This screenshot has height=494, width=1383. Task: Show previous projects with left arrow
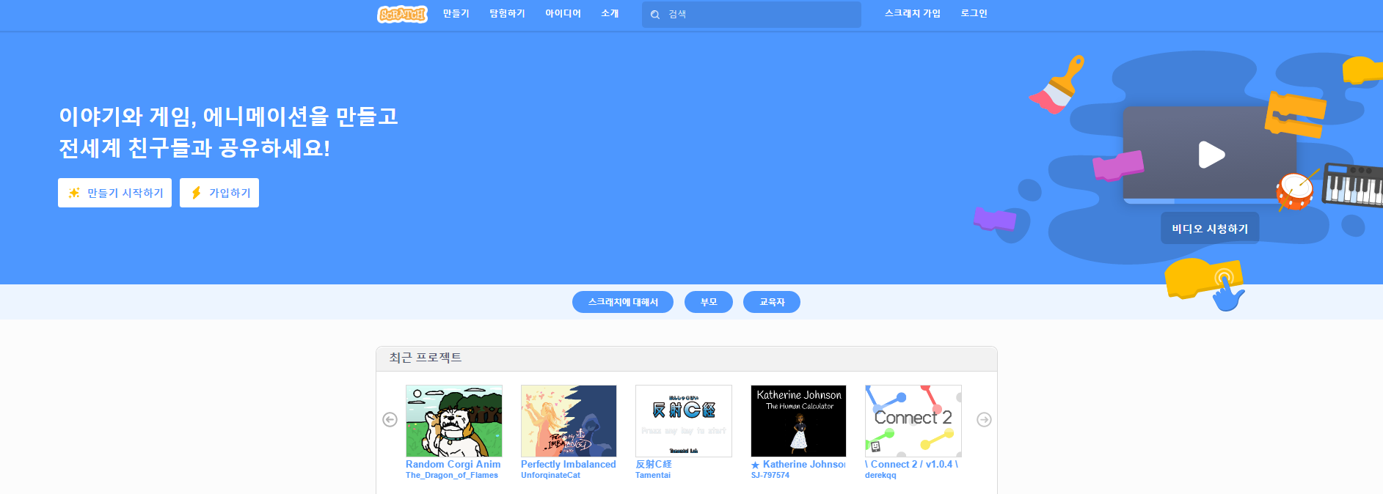[390, 419]
